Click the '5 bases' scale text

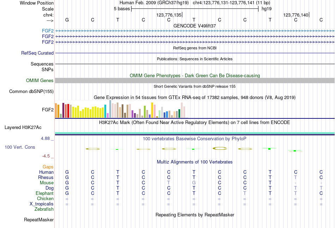pyautogui.click(x=122, y=9)
